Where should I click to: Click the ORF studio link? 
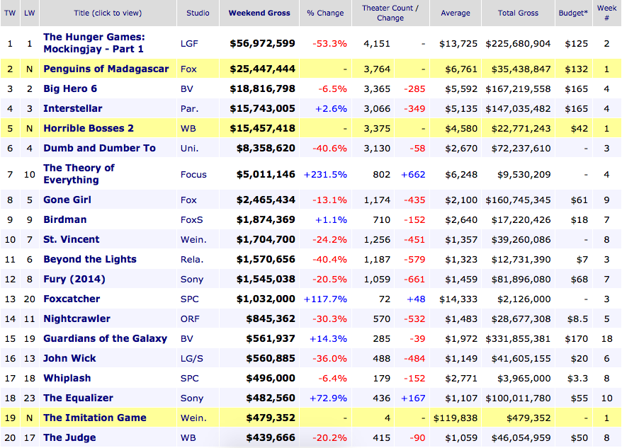click(x=190, y=318)
